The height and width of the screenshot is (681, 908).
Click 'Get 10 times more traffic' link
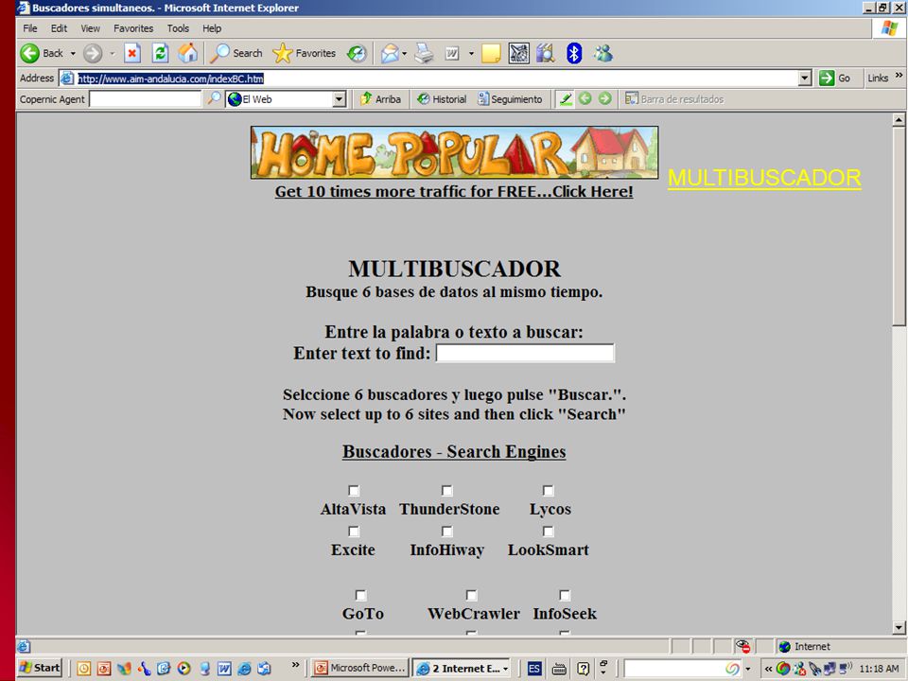[x=454, y=191]
